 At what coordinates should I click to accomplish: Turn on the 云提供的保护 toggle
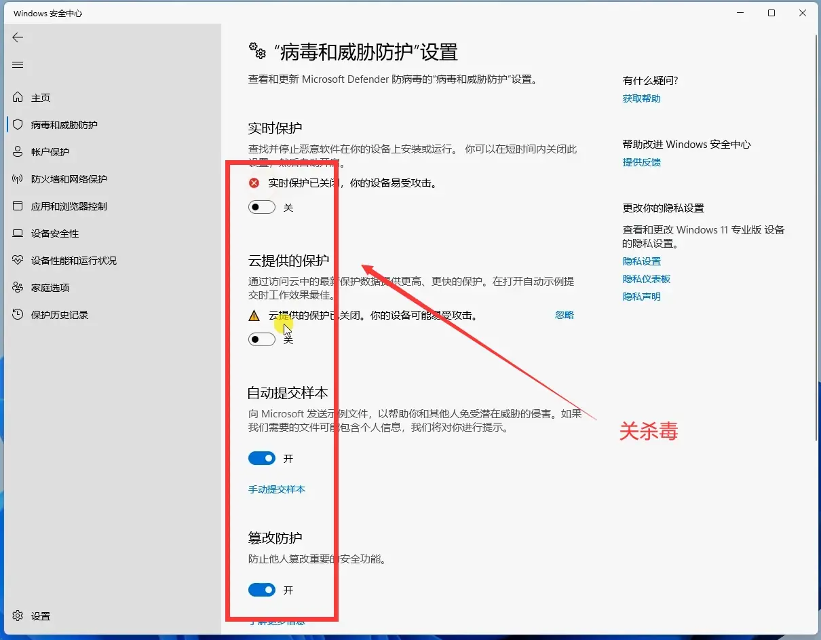coord(262,339)
